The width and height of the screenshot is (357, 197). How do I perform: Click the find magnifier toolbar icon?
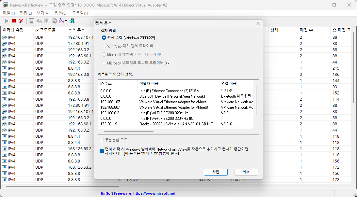(54, 21)
